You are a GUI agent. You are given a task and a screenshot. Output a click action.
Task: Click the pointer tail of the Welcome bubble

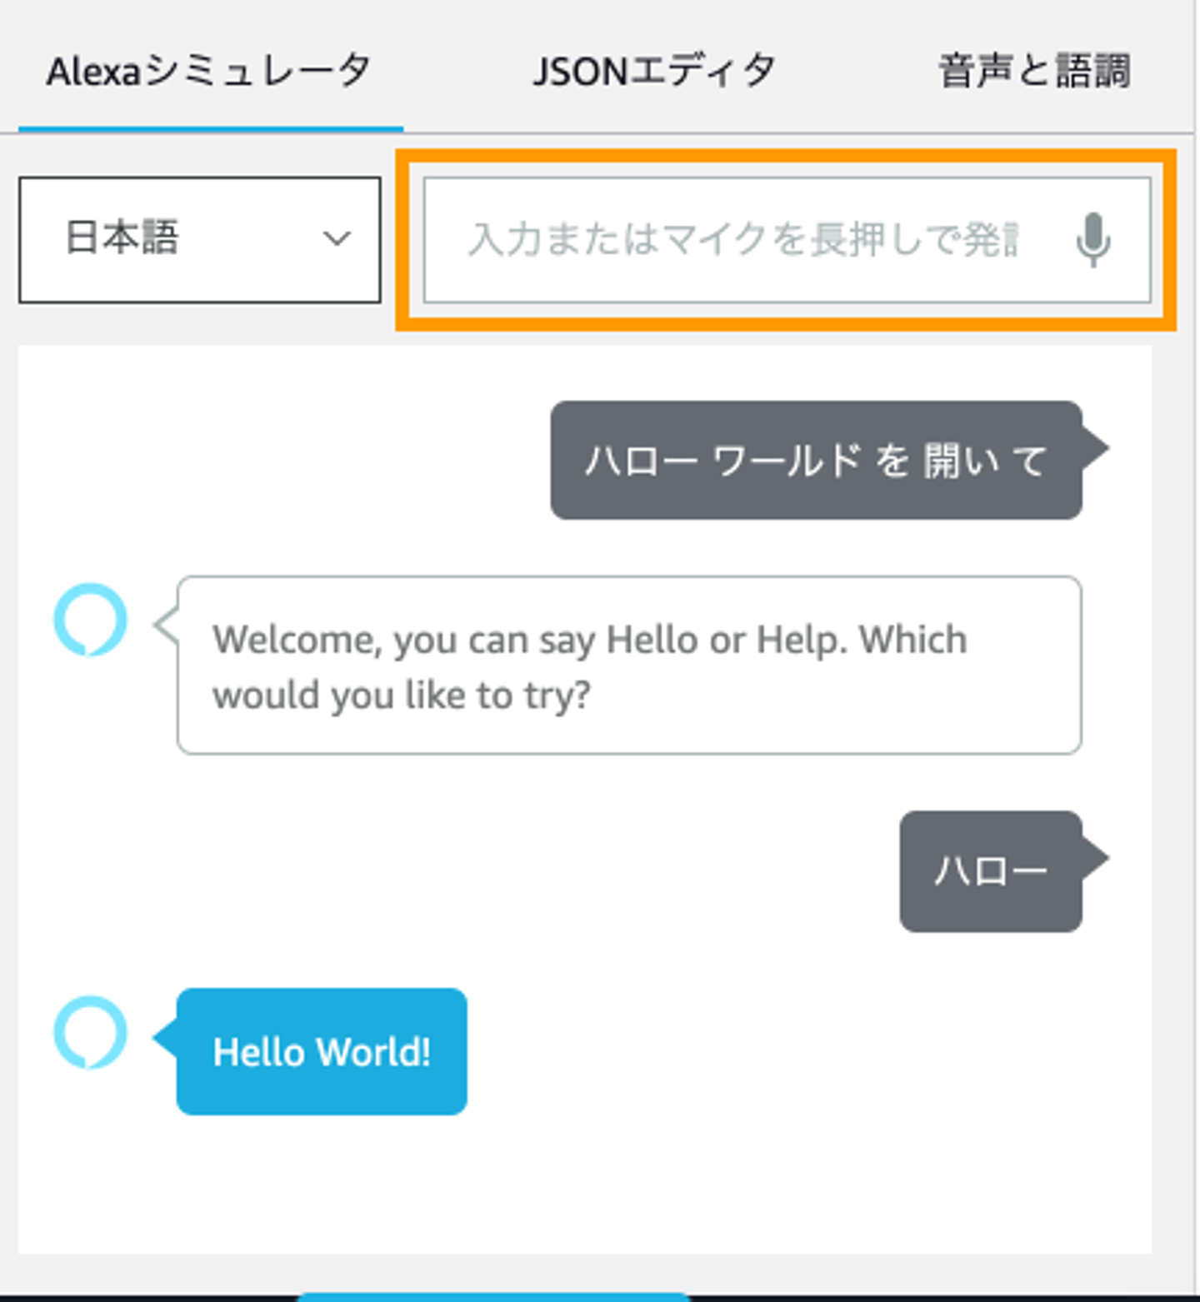166,625
